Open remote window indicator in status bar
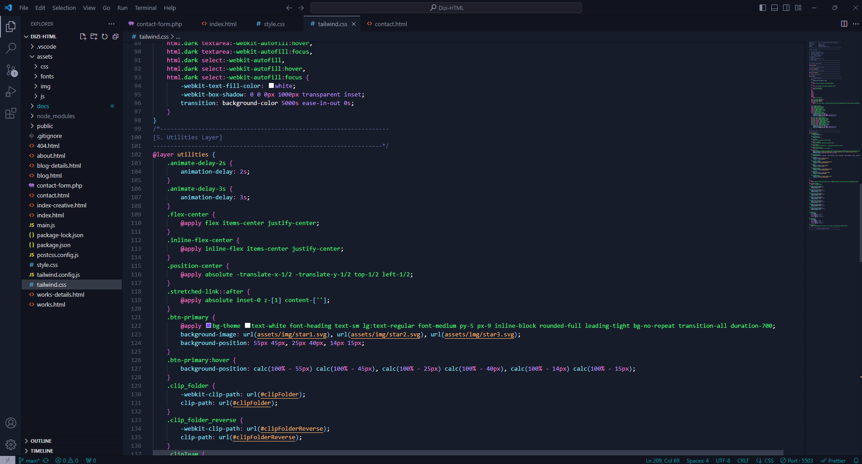This screenshot has width=862, height=464. (x=8, y=460)
